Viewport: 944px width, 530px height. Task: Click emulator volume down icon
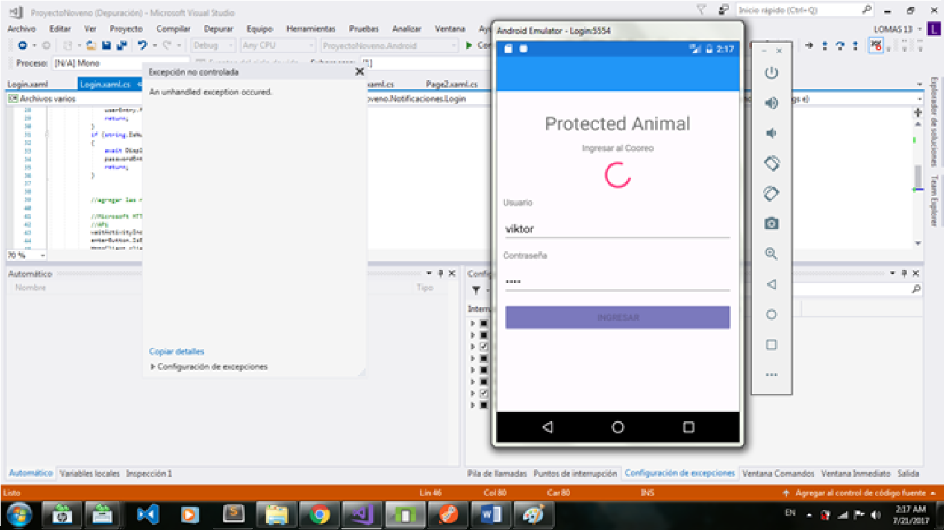(771, 133)
